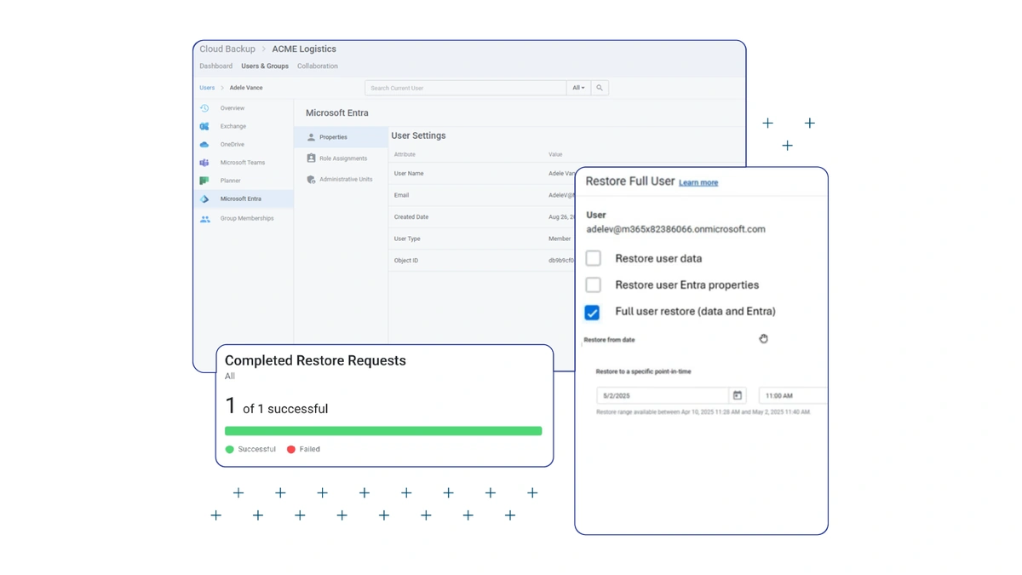
Task: Open the Collaboration tab
Action: click(318, 66)
